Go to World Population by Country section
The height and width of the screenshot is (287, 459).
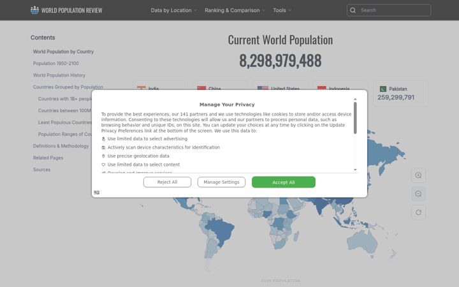63,52
